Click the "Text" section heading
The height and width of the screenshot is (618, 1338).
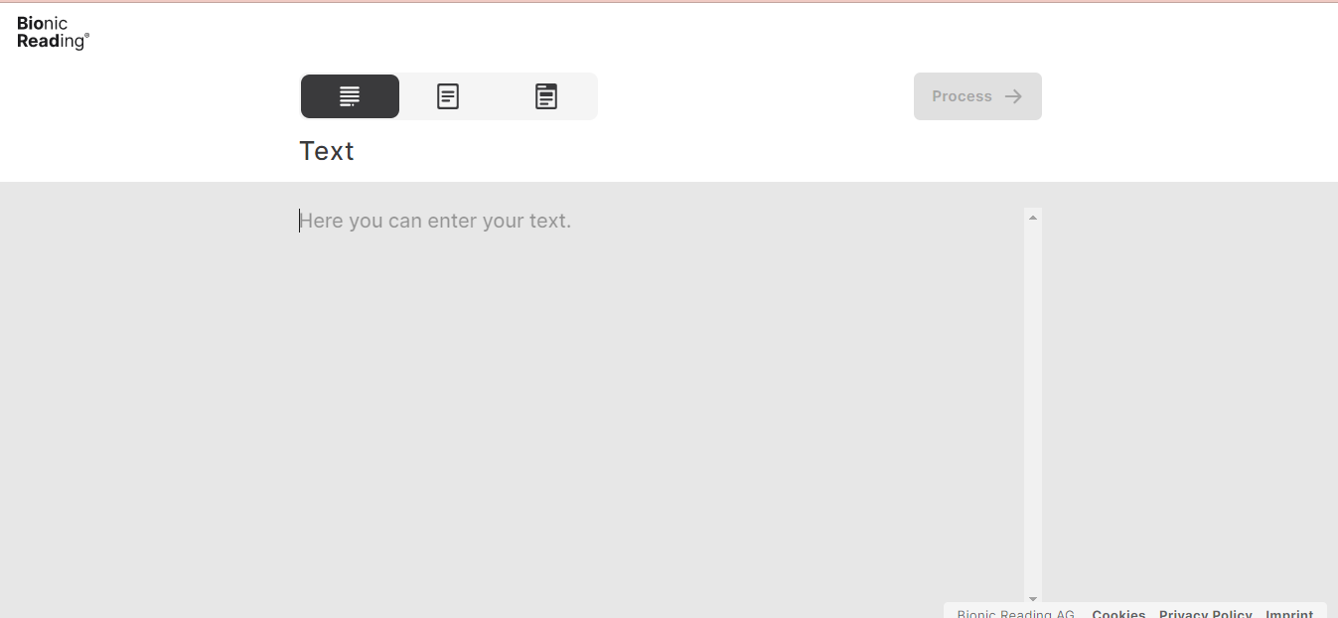(327, 151)
